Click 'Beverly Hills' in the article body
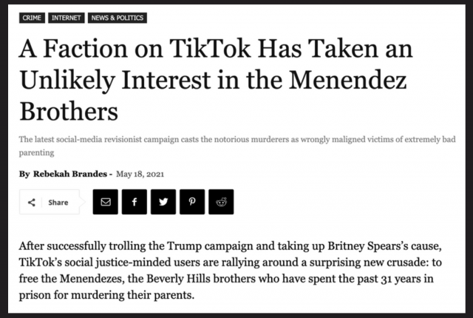Image resolution: width=473 pixels, height=318 pixels. pyautogui.click(x=178, y=278)
